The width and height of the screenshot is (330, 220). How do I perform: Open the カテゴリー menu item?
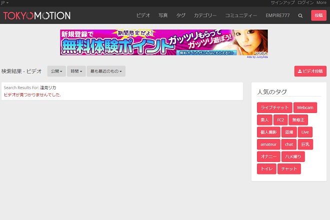pyautogui.click(x=205, y=15)
